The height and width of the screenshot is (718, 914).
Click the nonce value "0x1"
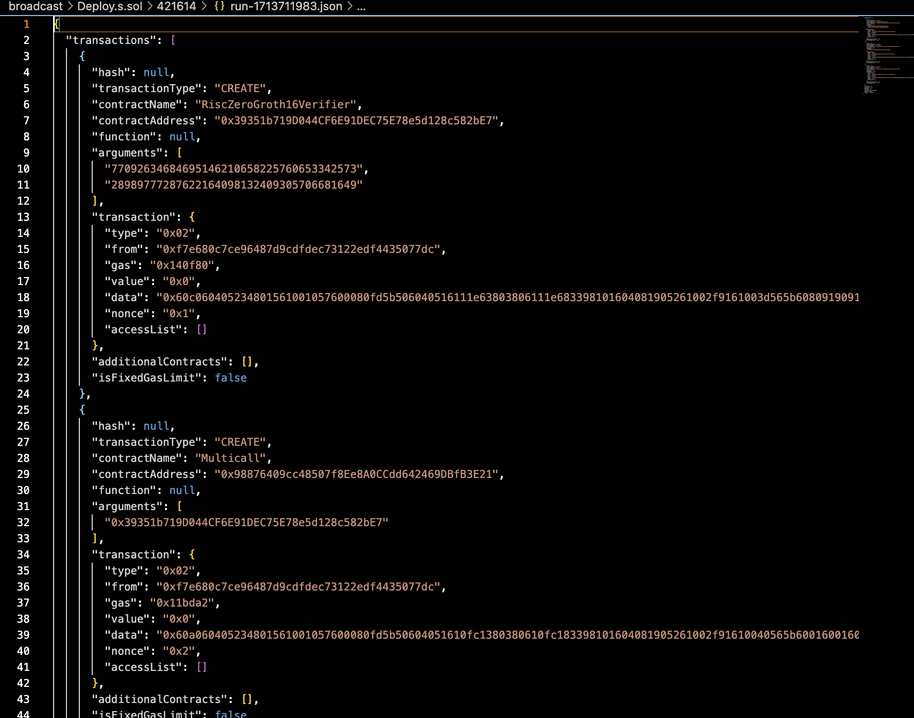[x=179, y=313]
